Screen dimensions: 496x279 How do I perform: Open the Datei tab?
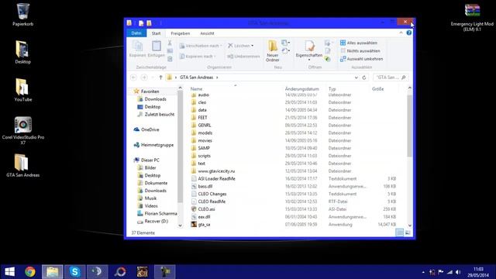pos(136,33)
